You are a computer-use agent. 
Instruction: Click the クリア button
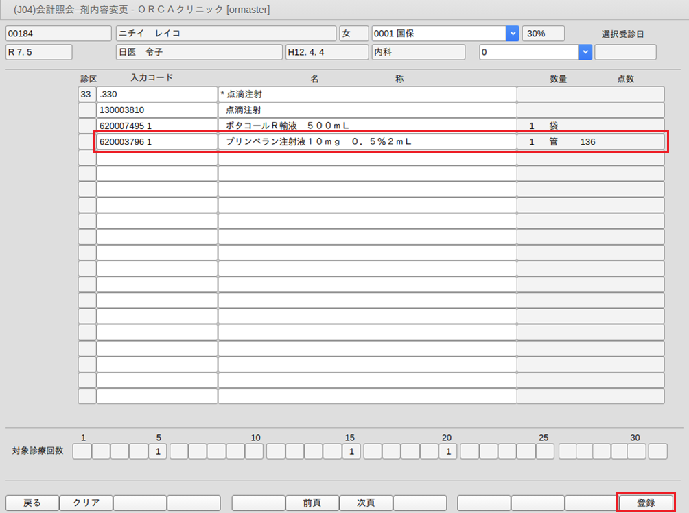(x=85, y=503)
